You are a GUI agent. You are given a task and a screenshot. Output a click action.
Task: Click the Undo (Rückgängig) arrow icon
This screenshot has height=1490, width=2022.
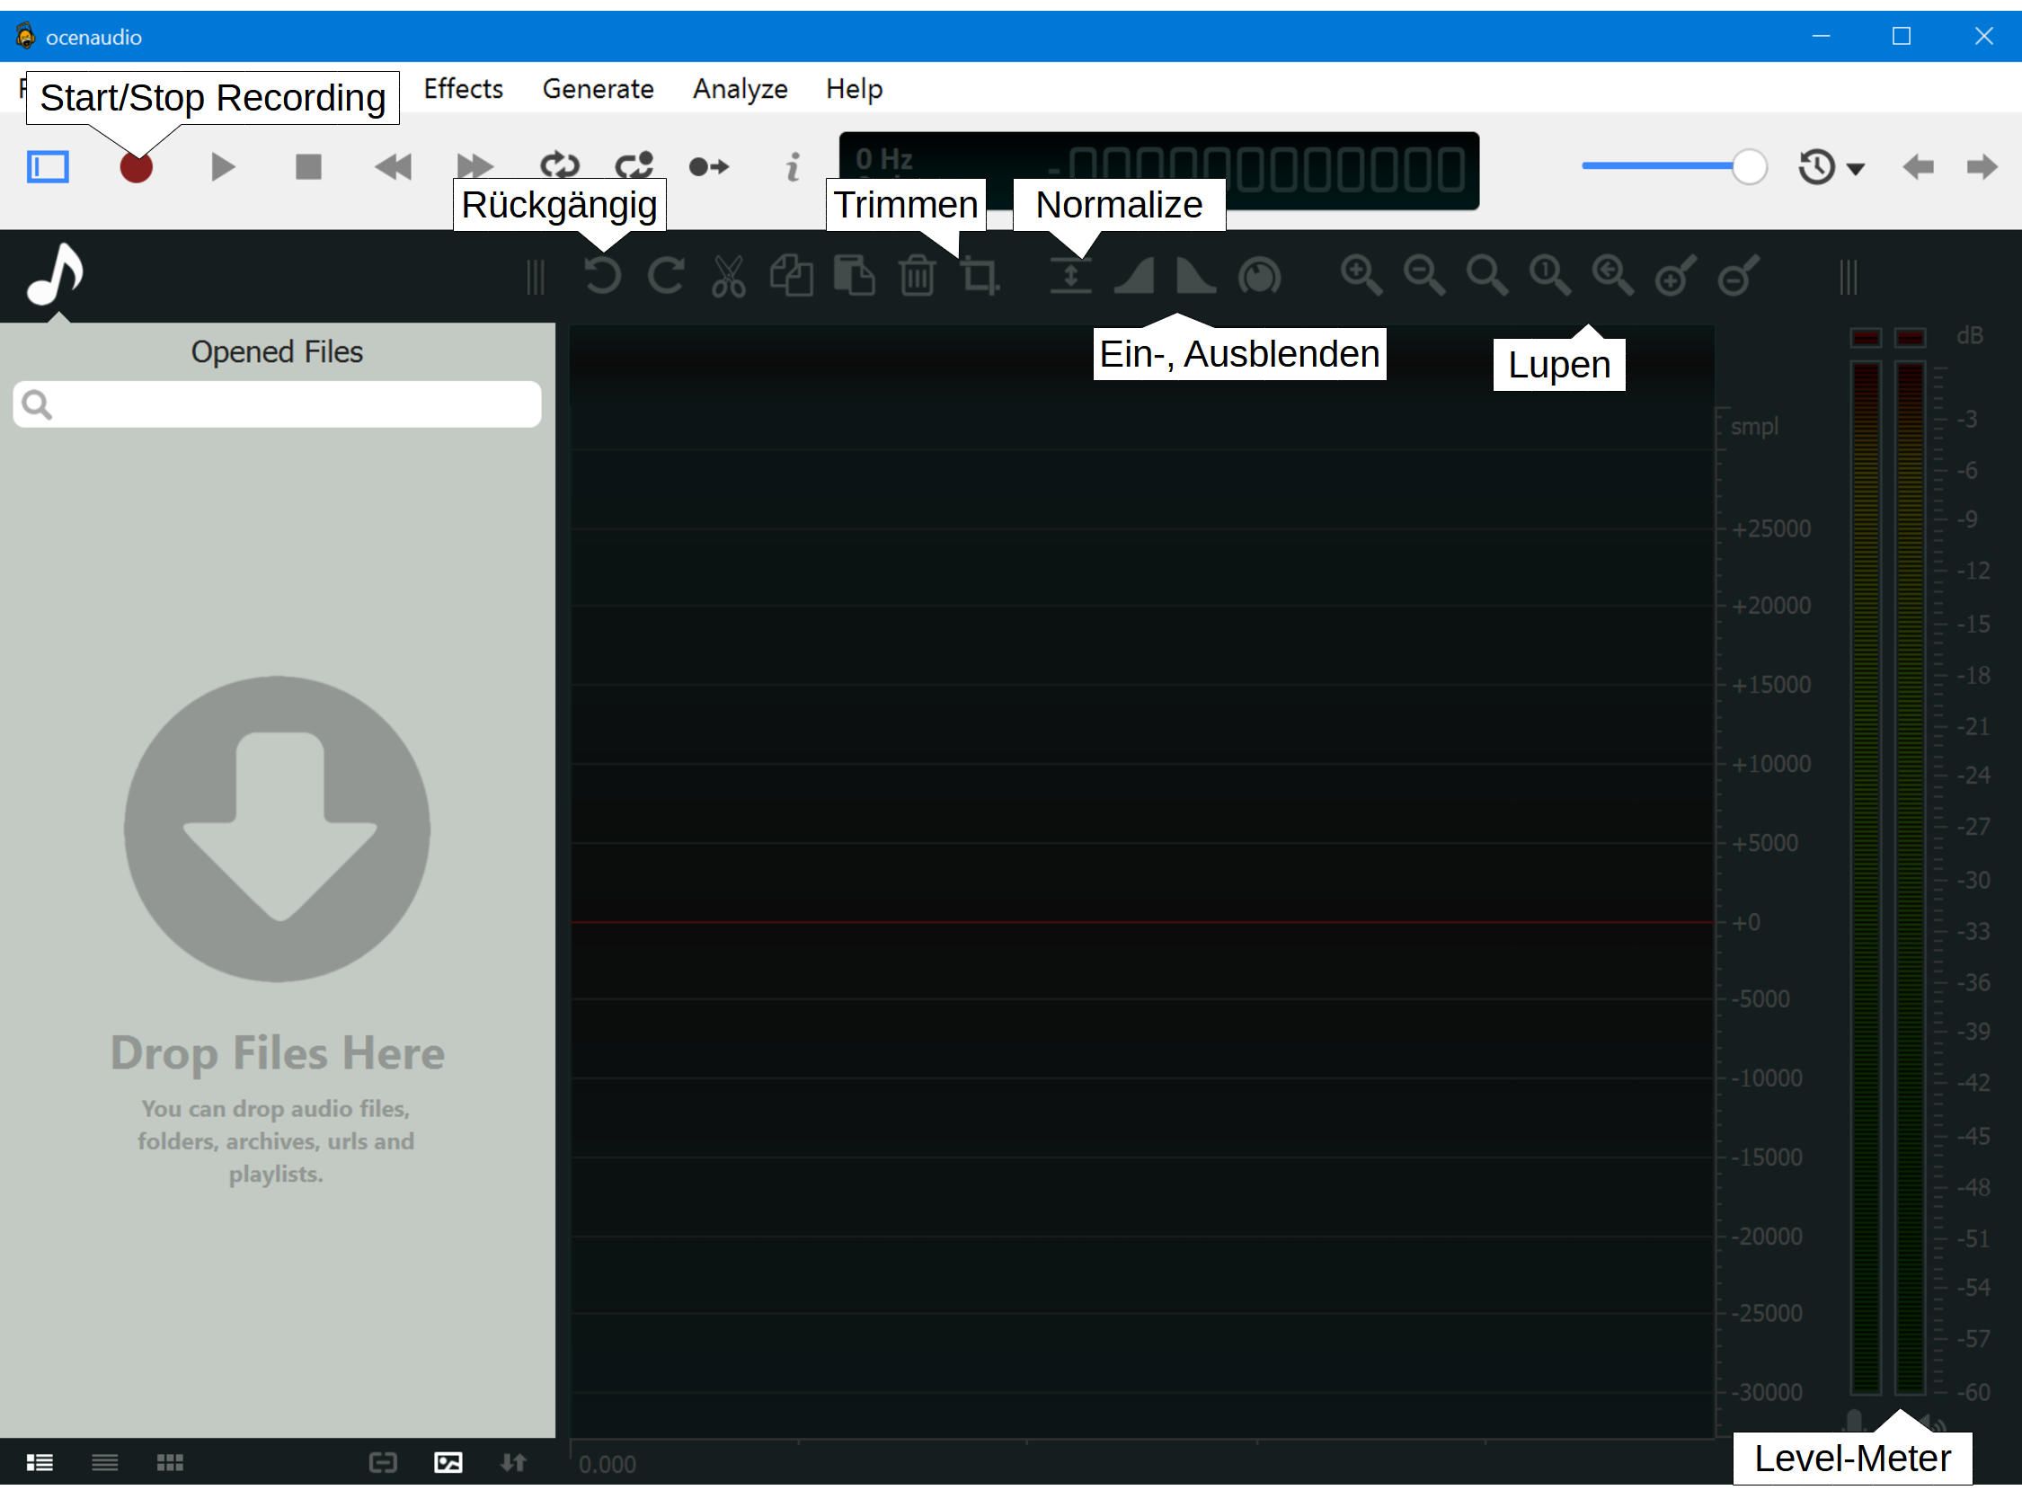[602, 276]
